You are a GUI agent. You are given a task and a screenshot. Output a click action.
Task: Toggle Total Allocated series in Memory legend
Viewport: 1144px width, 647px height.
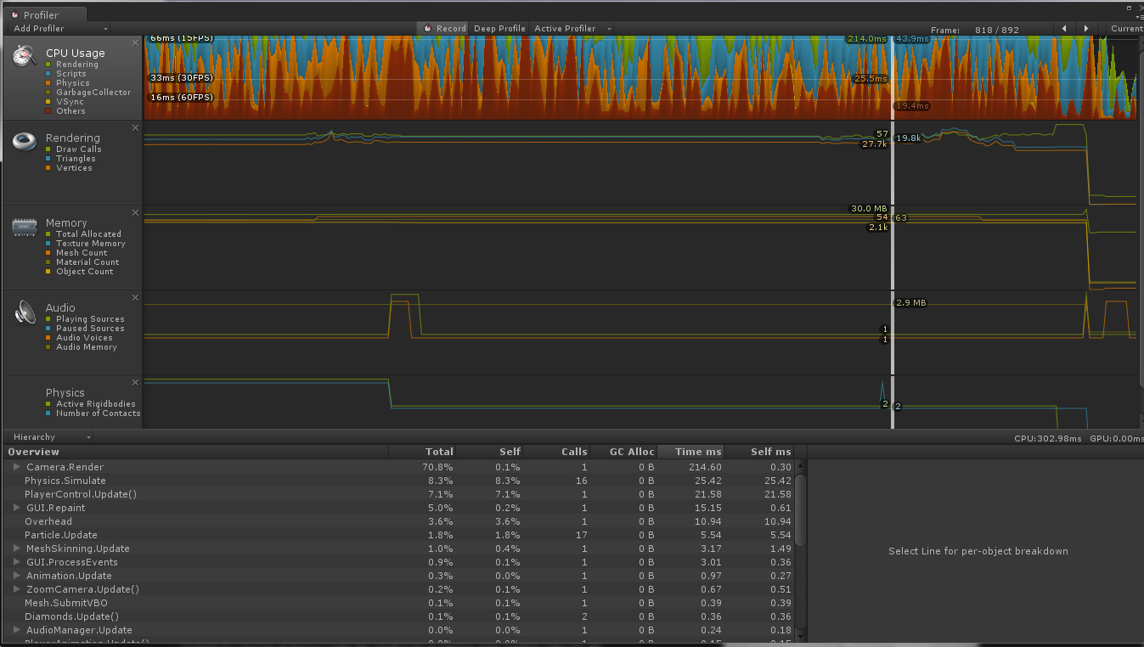tap(49, 234)
